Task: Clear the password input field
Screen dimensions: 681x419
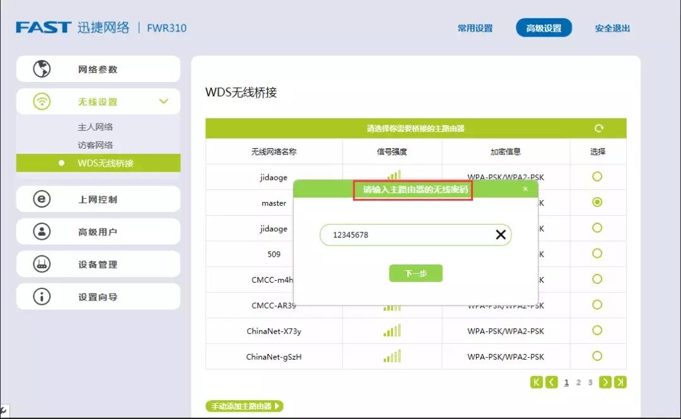Action: click(x=501, y=234)
